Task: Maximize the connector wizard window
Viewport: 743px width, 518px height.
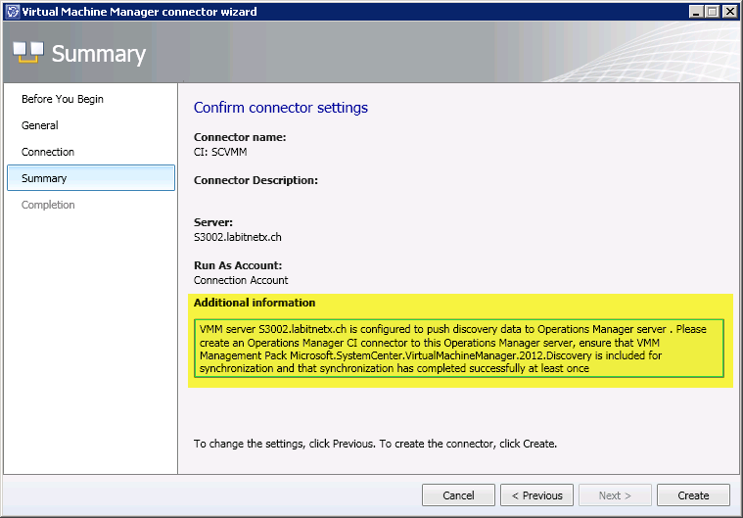Action: click(x=712, y=12)
